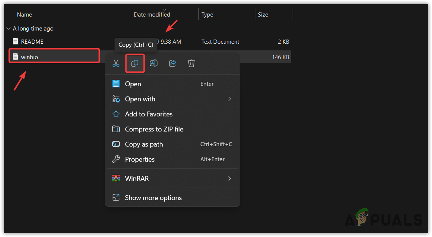This screenshot has width=432, height=237.
Task: Expand the WinRAR submenu arrow
Action: pyautogui.click(x=229, y=178)
